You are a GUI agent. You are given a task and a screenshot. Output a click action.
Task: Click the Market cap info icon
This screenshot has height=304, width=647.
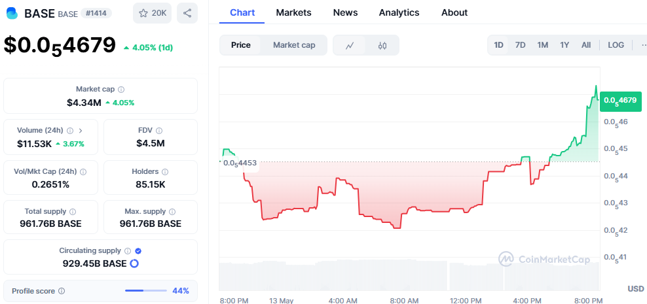point(121,90)
